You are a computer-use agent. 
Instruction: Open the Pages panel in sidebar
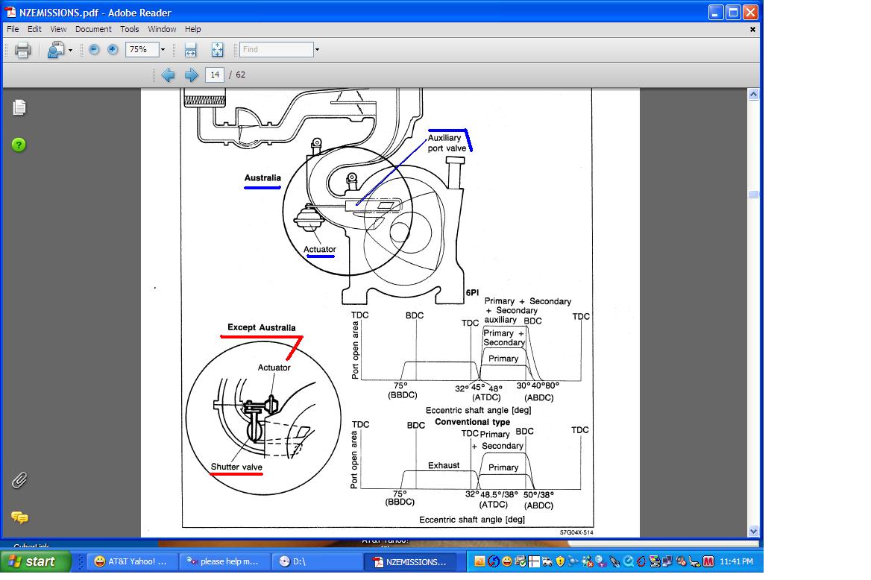coord(19,107)
